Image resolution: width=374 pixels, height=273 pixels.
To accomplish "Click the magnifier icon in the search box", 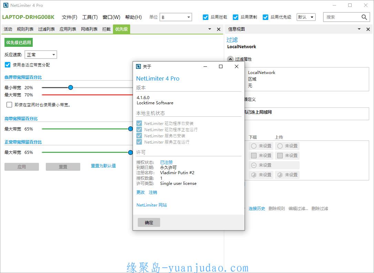I will [364, 17].
